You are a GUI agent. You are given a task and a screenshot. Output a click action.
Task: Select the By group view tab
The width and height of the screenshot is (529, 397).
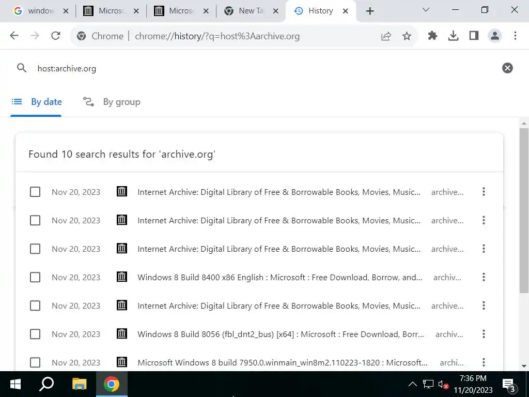pos(112,102)
